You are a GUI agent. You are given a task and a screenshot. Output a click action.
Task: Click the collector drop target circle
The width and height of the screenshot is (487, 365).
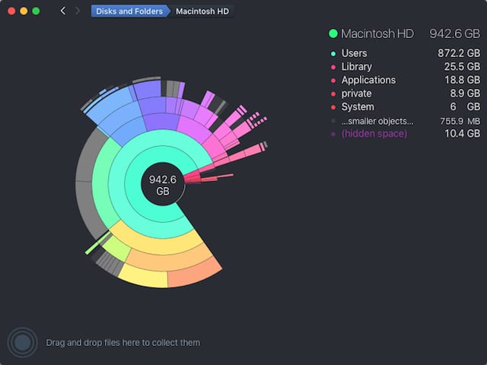23,342
